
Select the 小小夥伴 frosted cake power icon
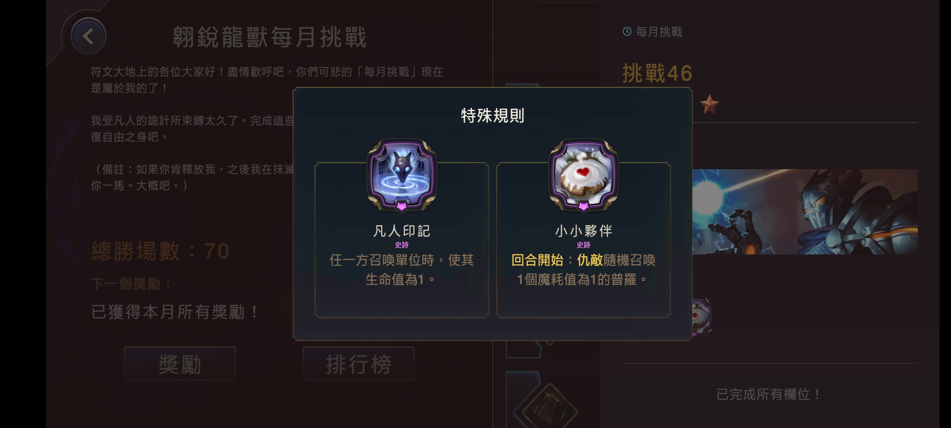(583, 174)
